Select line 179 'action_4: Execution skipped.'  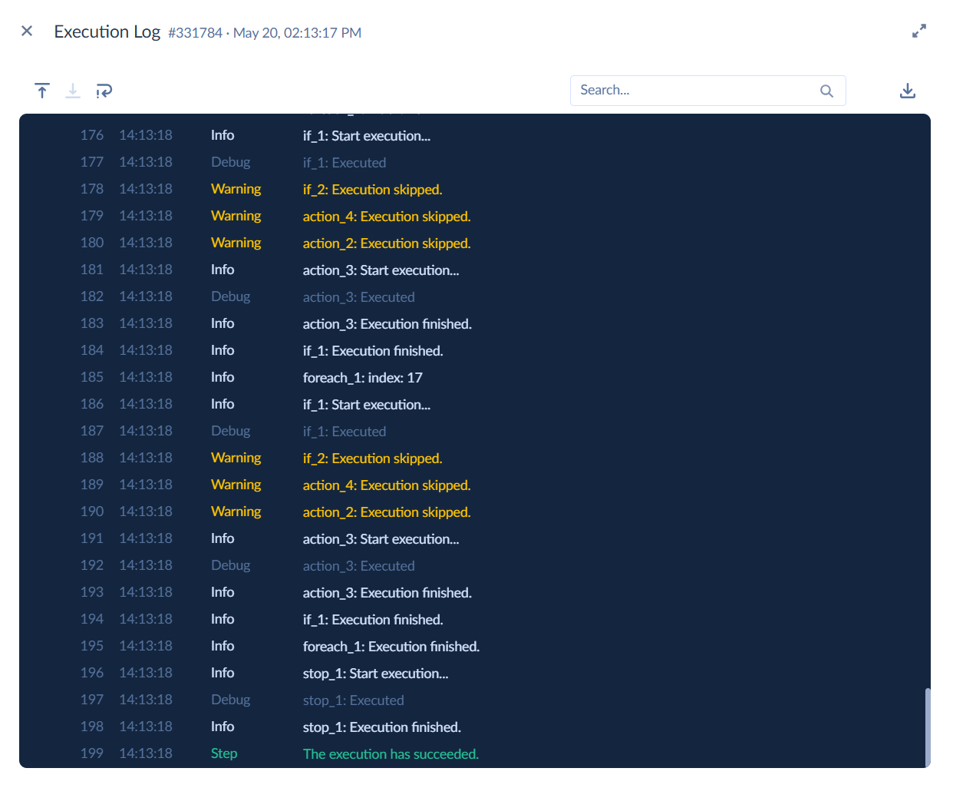point(387,217)
